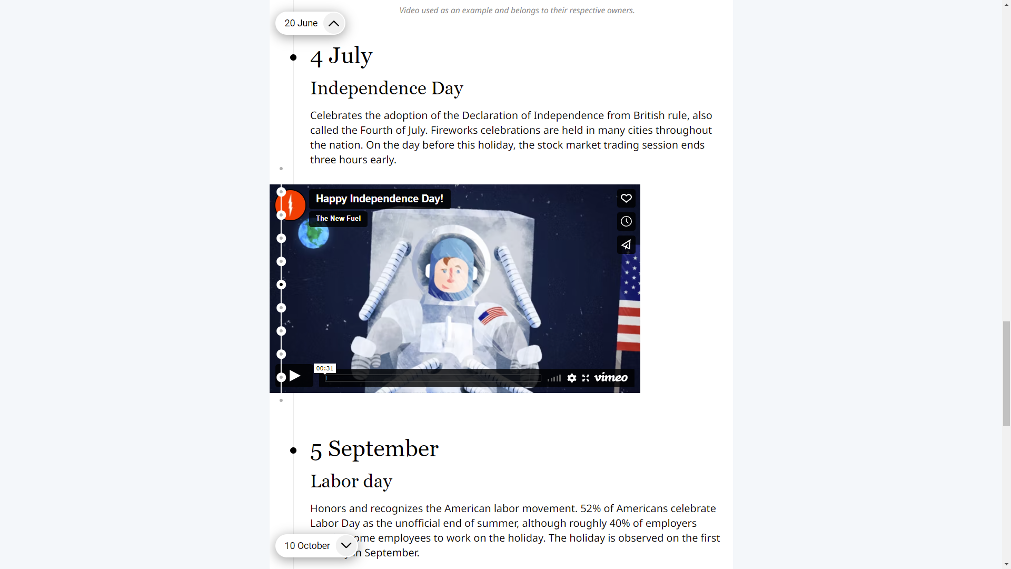The height and width of the screenshot is (569, 1011).
Task: Click the heart/like icon on video
Action: (626, 198)
